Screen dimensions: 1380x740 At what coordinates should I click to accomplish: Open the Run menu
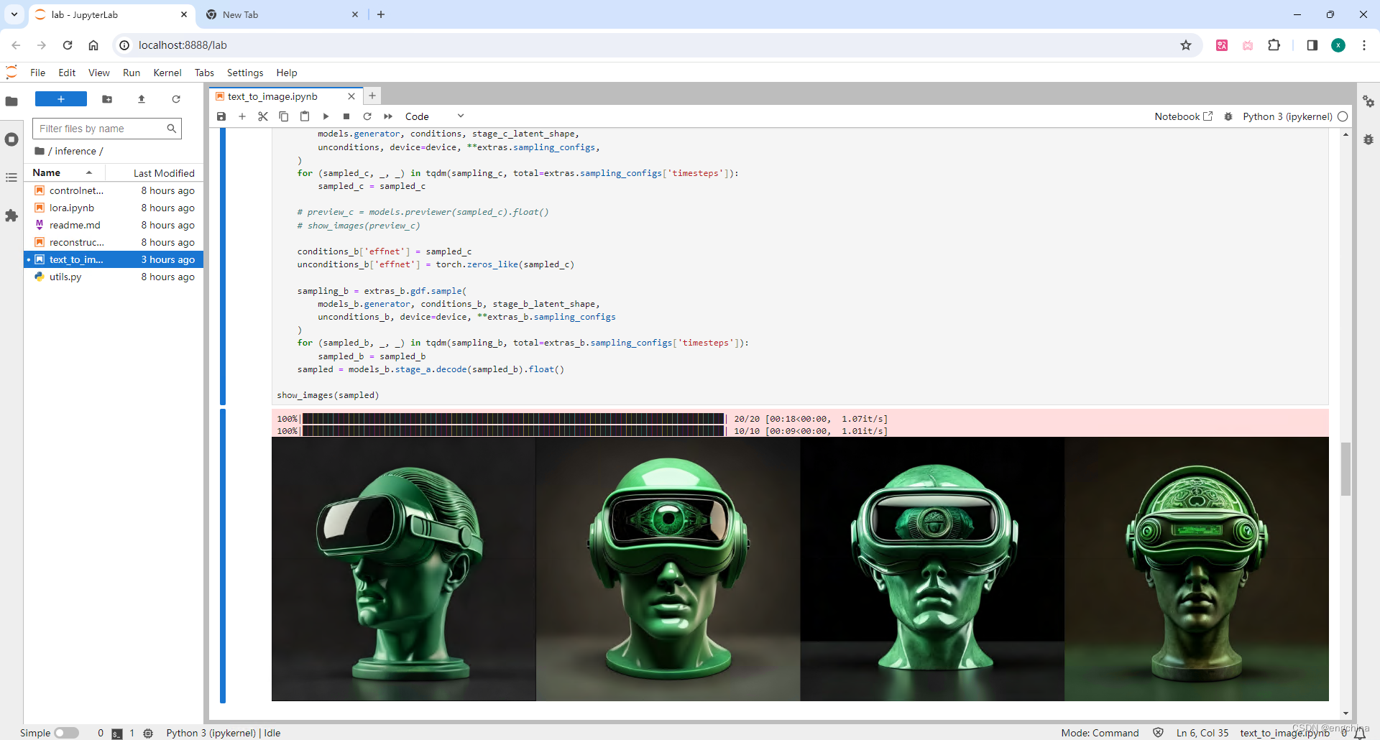(x=132, y=73)
